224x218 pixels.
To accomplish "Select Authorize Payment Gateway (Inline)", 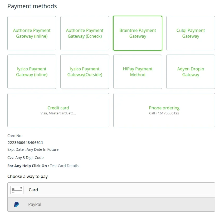I will click(x=32, y=33).
